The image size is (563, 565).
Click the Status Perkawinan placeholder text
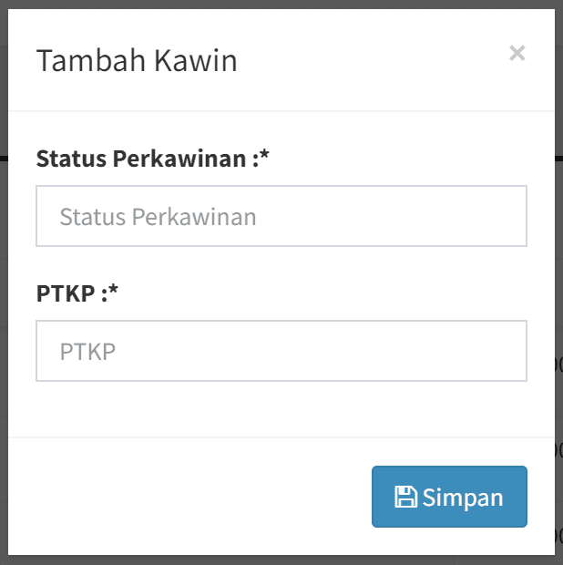158,217
